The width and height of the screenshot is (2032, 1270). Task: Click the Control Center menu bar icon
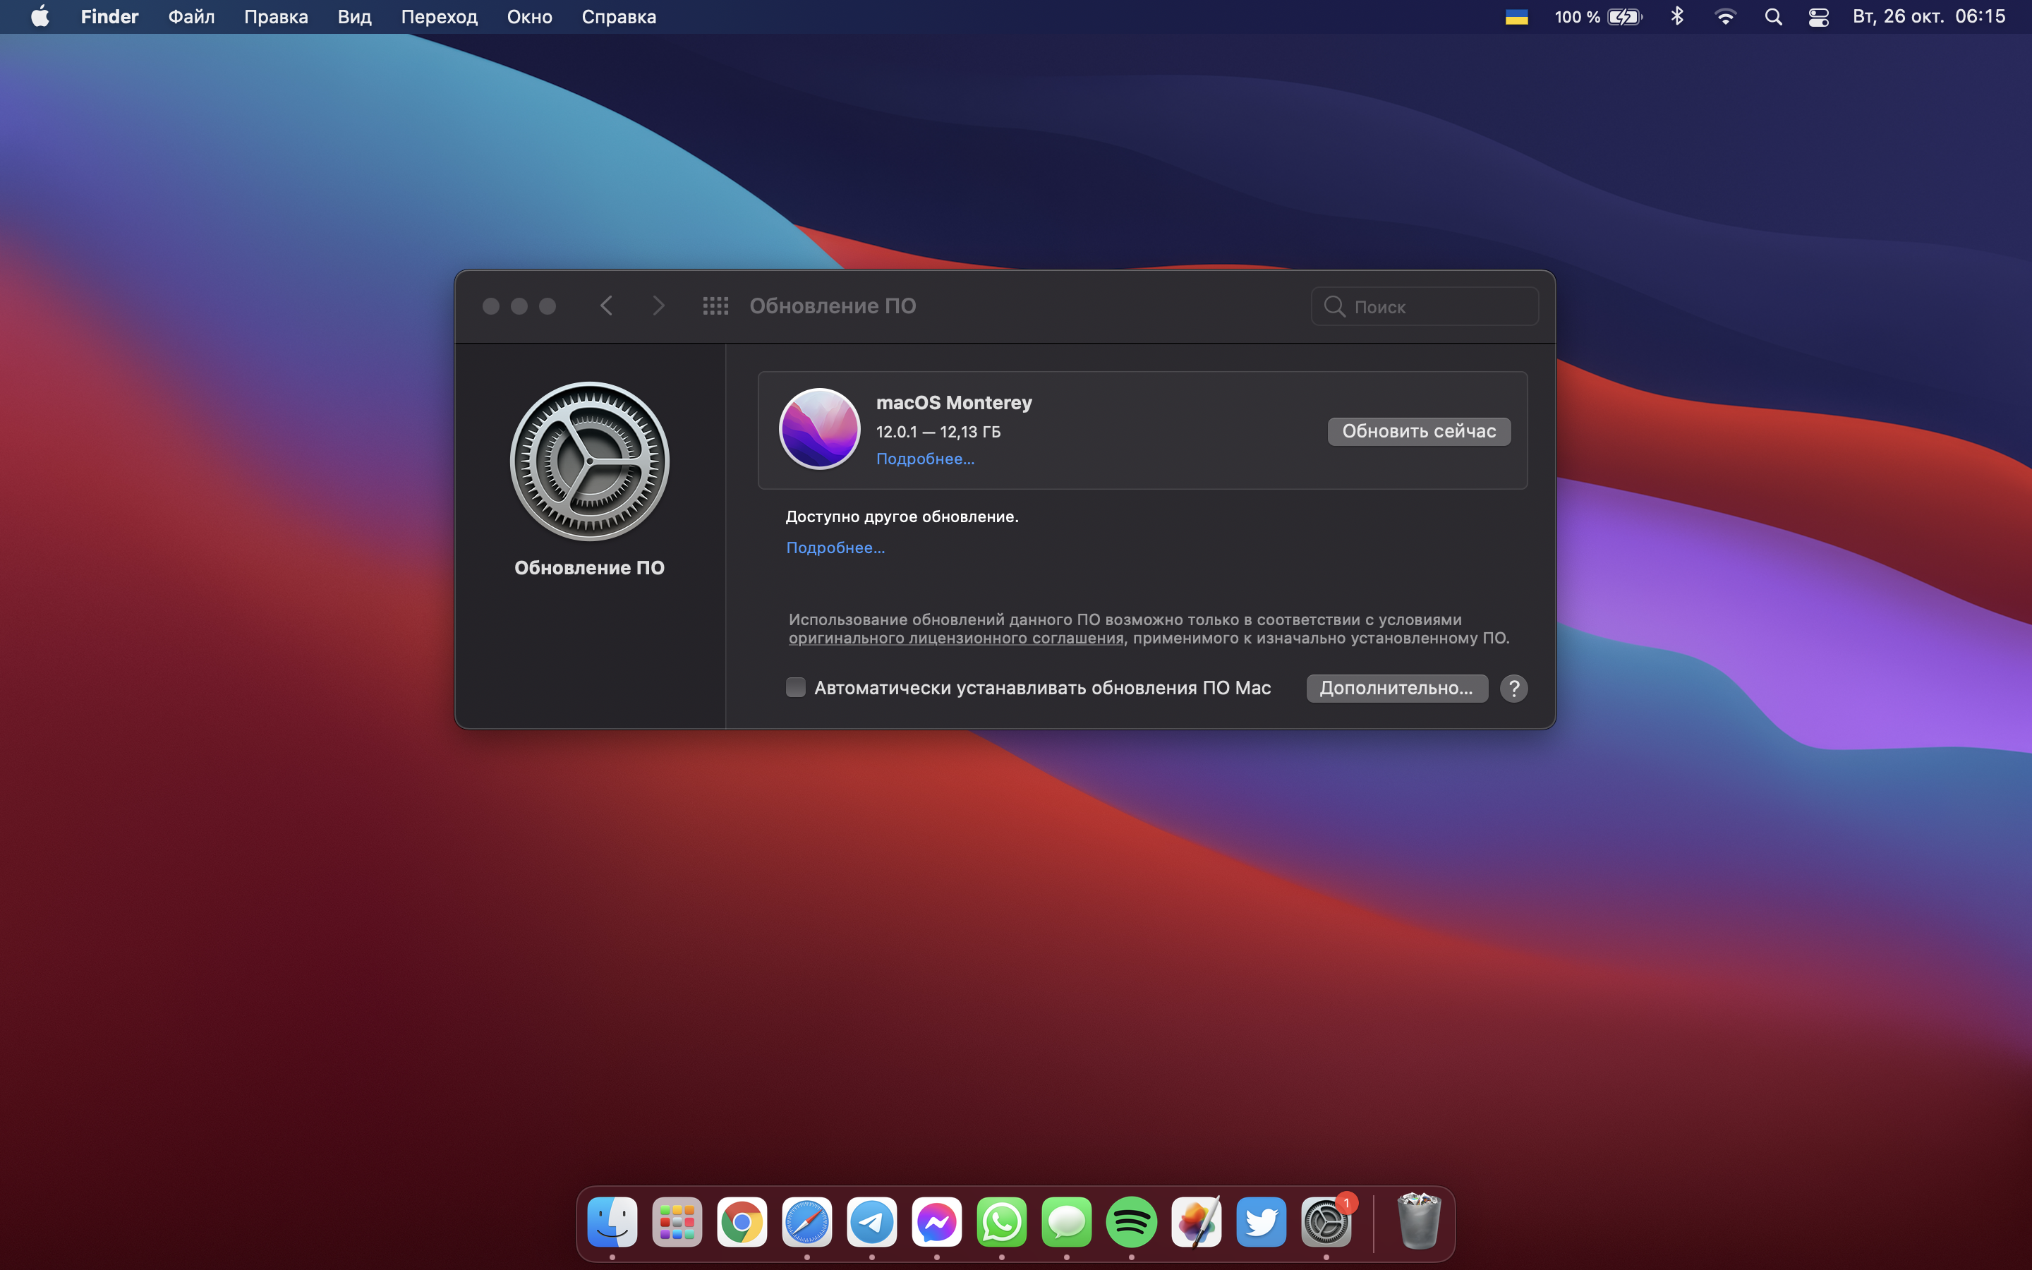point(1818,17)
